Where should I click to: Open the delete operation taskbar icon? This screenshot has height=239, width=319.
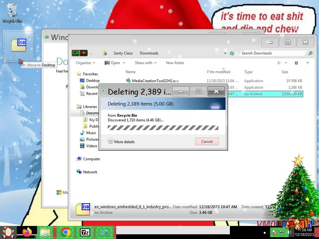click(x=104, y=232)
